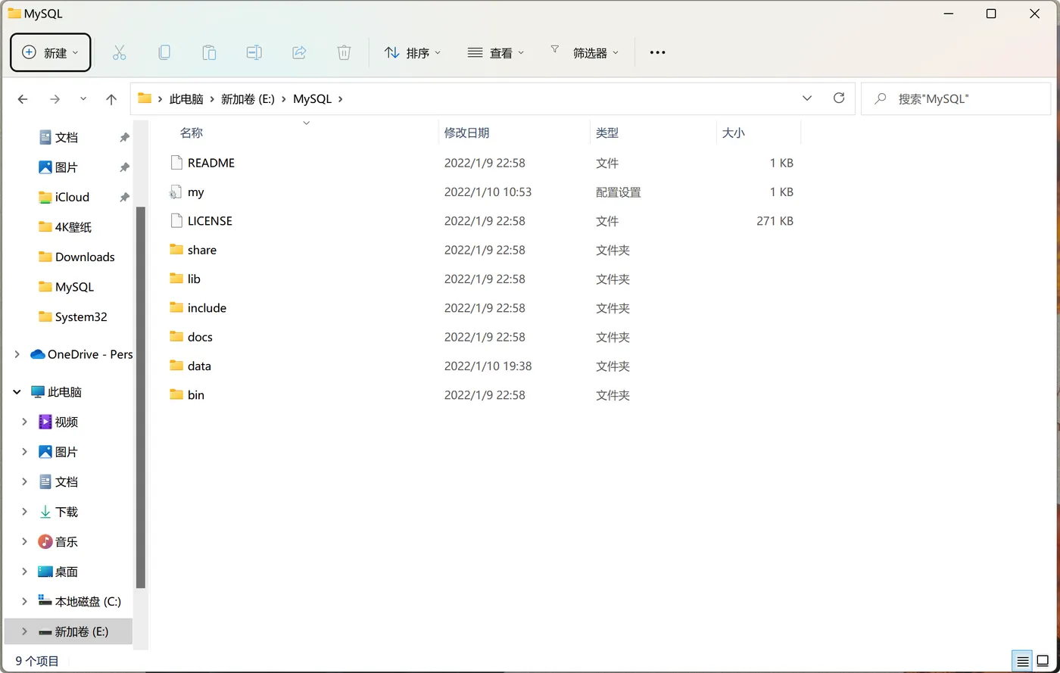Click the Cut scissors icon
This screenshot has width=1060, height=673.
point(119,52)
